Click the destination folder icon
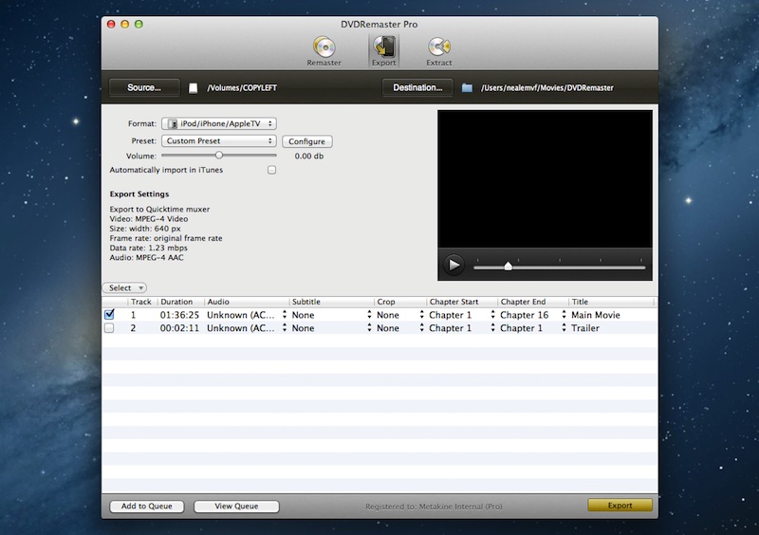Viewport: 759px width, 535px height. tap(467, 88)
